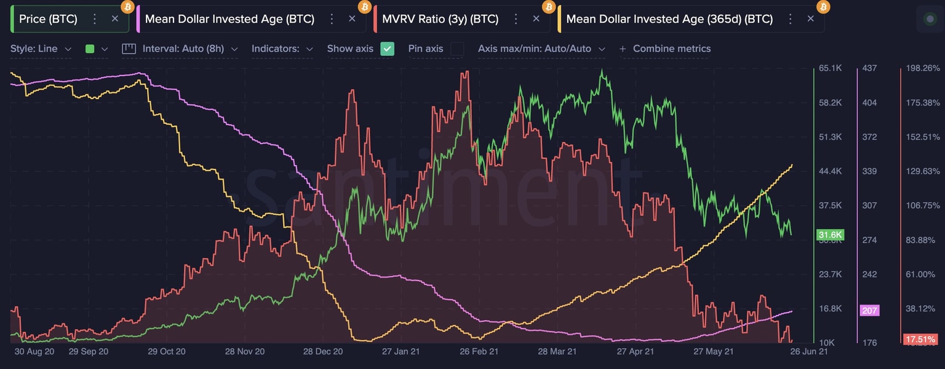Click Bitcoin badge on Mean Dollar Invested Age (365d)
The height and width of the screenshot is (369, 945).
pyautogui.click(x=823, y=8)
